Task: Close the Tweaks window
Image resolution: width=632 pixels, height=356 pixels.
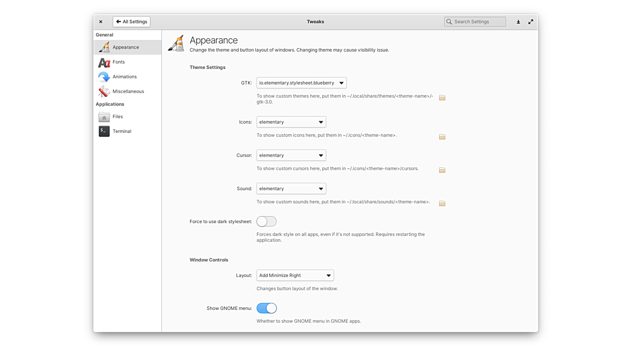Action: pos(101,22)
